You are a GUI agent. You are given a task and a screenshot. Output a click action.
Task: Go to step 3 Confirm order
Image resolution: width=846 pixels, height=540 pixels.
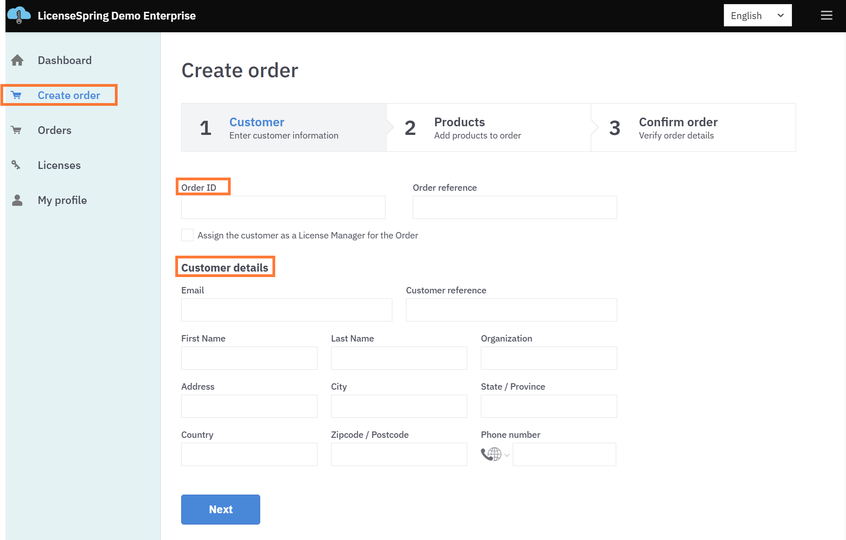tap(693, 128)
